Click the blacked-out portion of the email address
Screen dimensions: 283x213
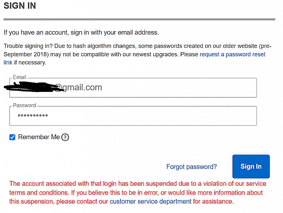[33, 87]
